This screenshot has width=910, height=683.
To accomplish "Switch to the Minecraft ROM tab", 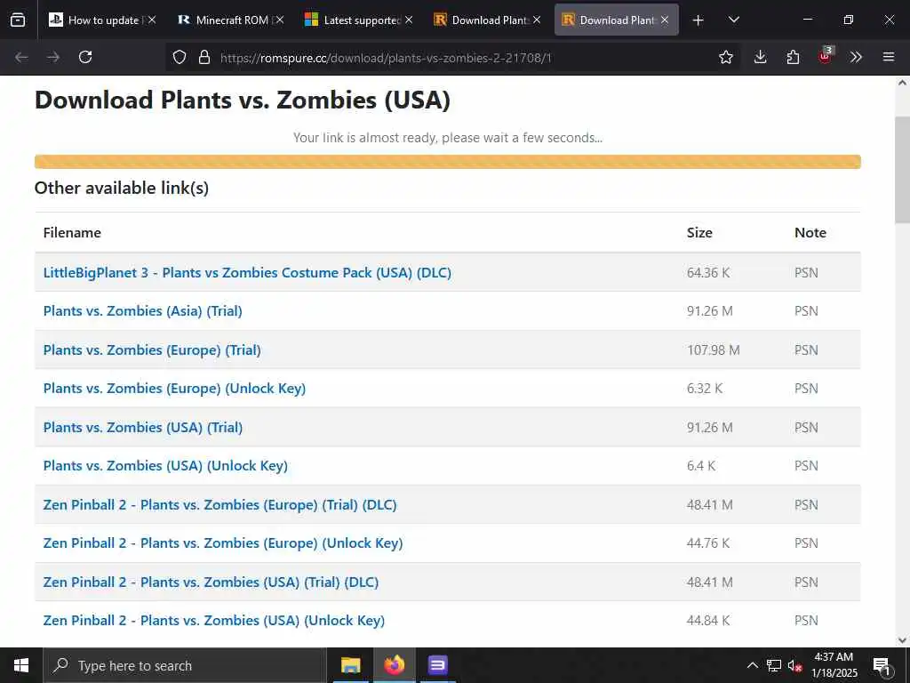I will pyautogui.click(x=230, y=20).
